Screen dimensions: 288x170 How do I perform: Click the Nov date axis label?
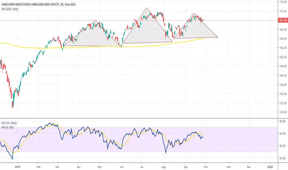(x=229, y=167)
